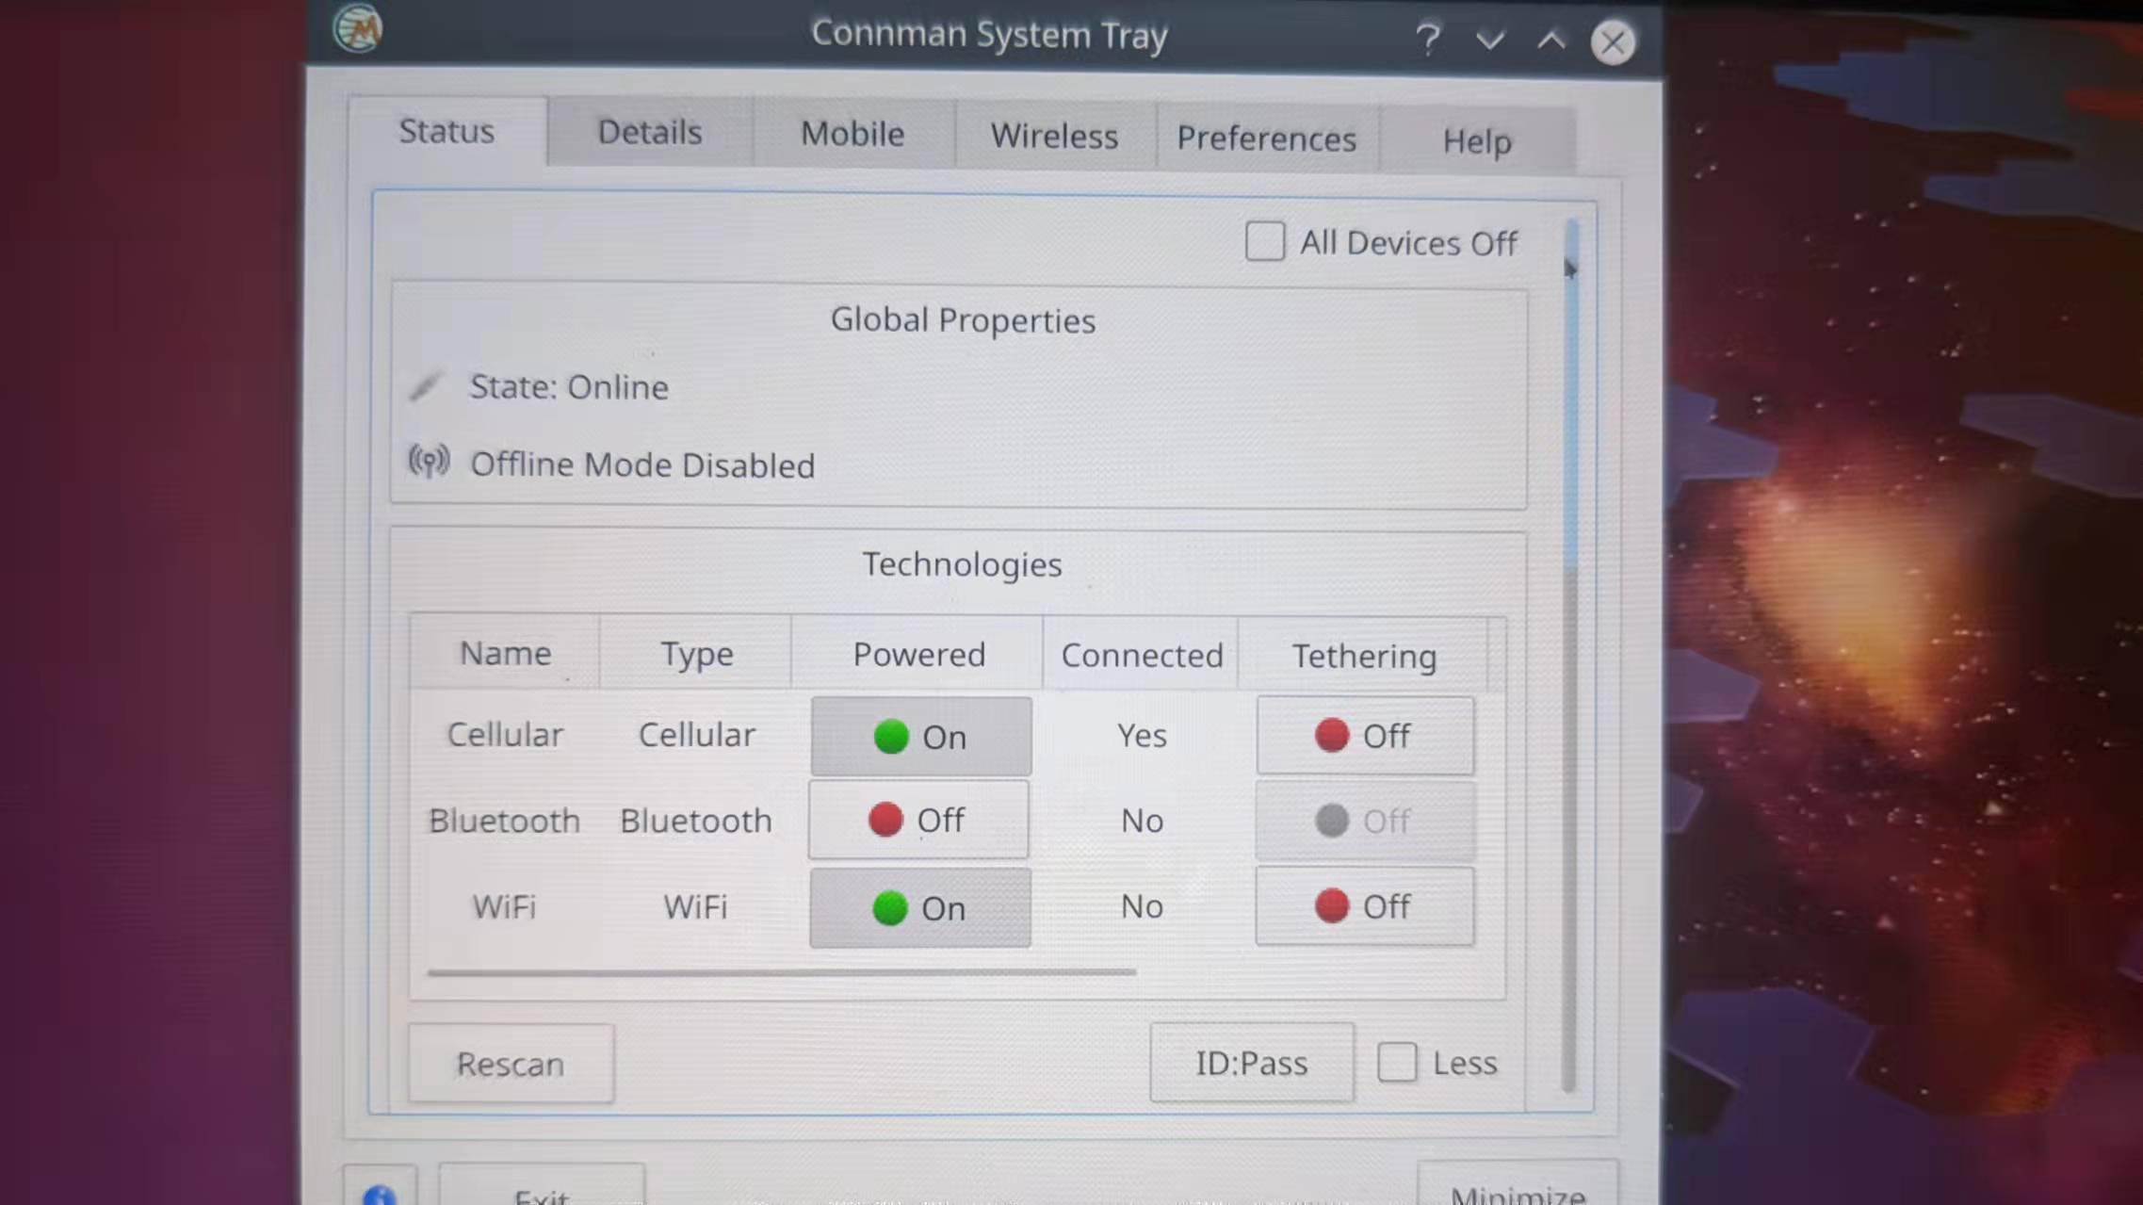Click the vertical scrollbar on the right
The image size is (2143, 1205).
[1569, 396]
